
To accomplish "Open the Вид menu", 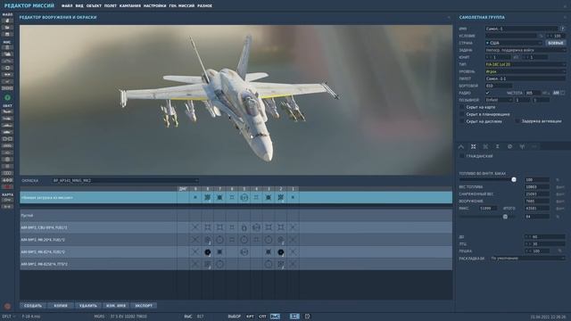I will click(79, 6).
